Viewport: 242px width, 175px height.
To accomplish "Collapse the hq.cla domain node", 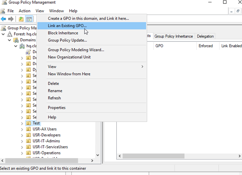I will 16,46.
